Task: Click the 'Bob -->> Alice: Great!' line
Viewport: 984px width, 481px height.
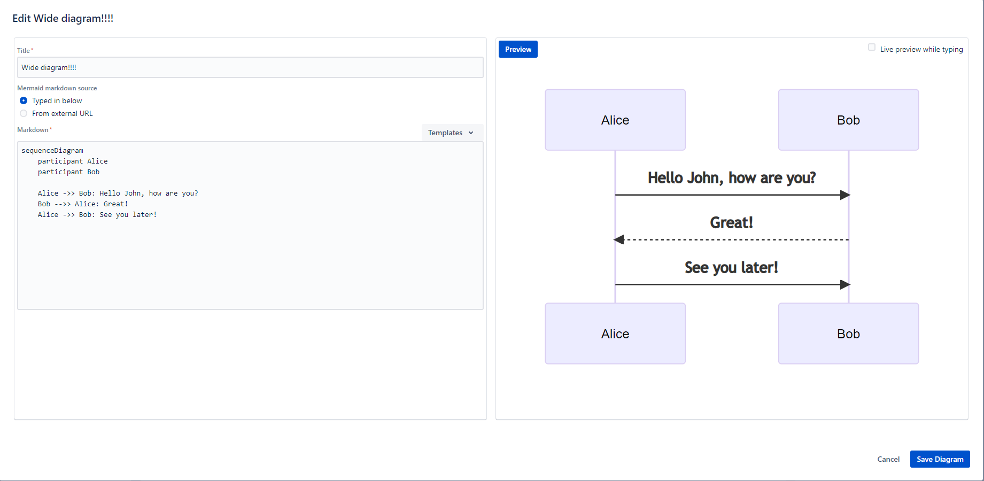Action: click(x=83, y=204)
